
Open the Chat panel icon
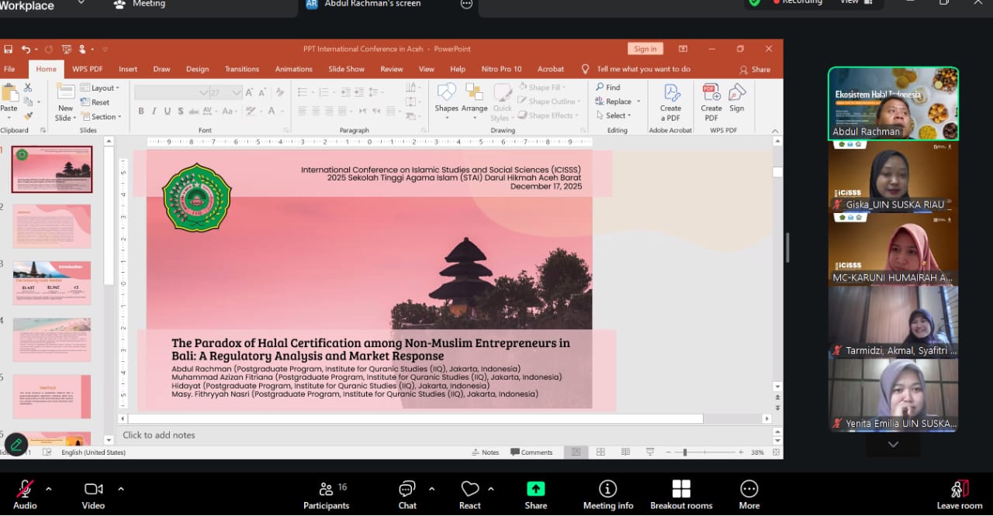click(407, 489)
